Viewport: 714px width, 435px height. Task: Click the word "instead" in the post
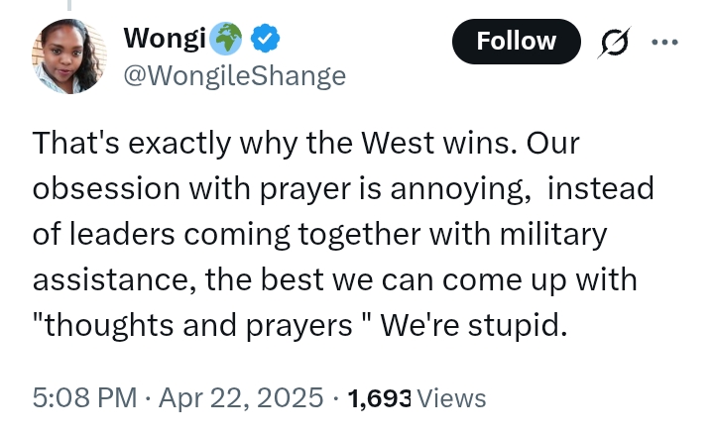coord(601,188)
